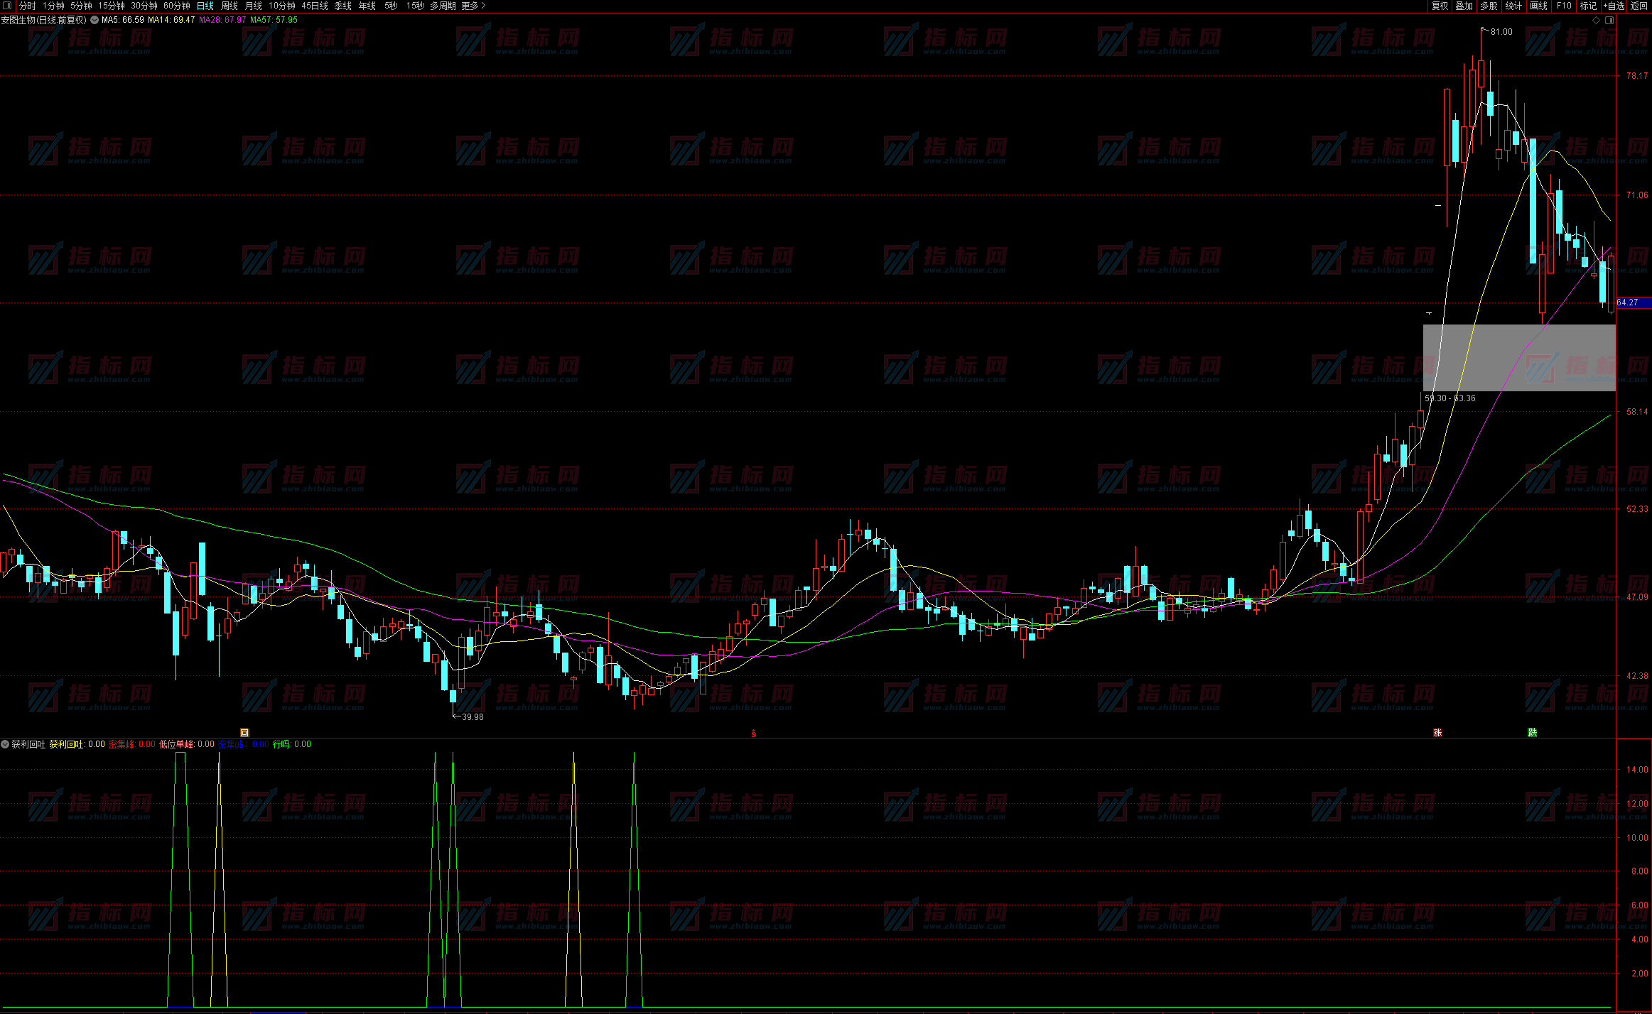Click the 47.09 price axis label
The image size is (1652, 1014).
[x=1637, y=597]
